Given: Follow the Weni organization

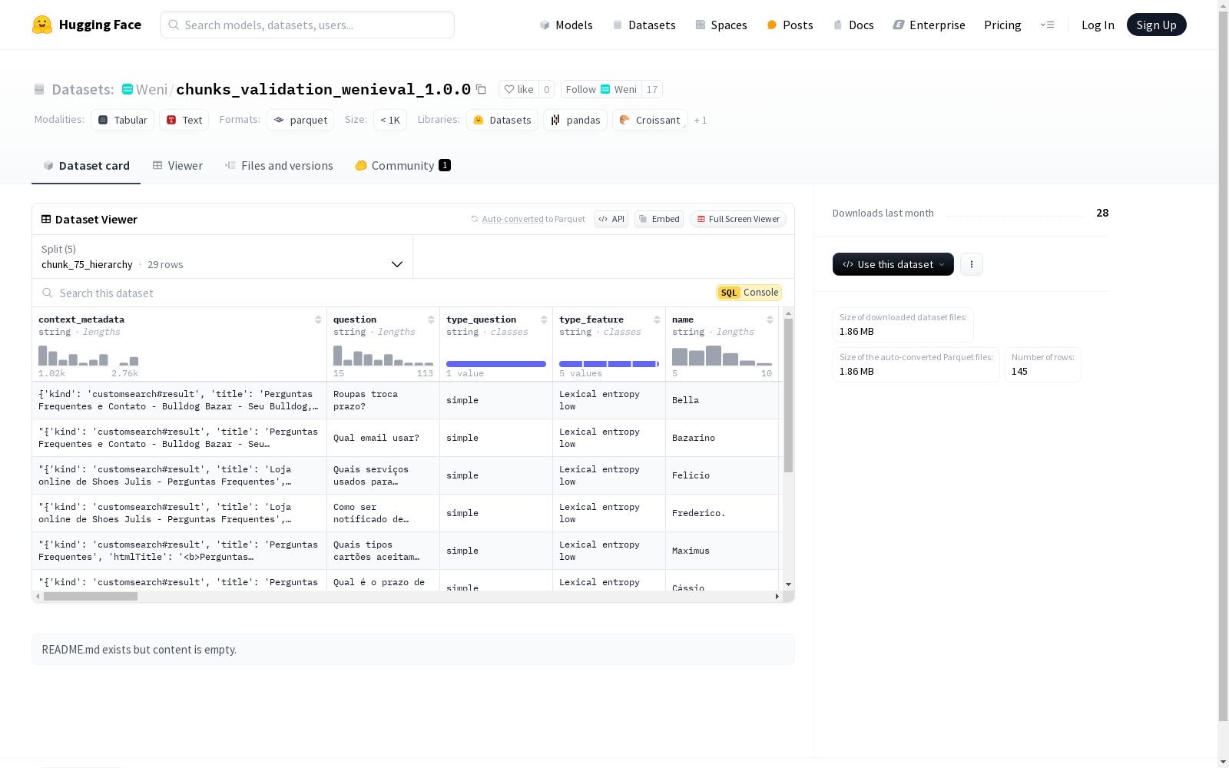Looking at the screenshot, I should pos(601,89).
